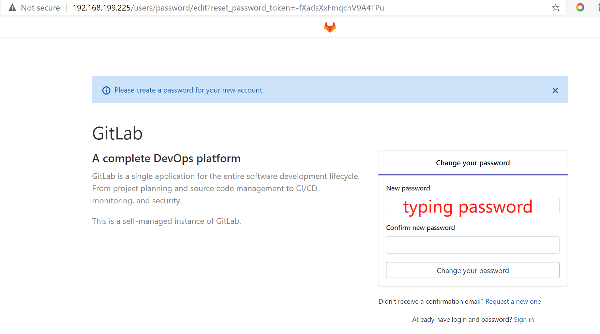
Task: Focus the browser address bar URL
Action: click(228, 8)
